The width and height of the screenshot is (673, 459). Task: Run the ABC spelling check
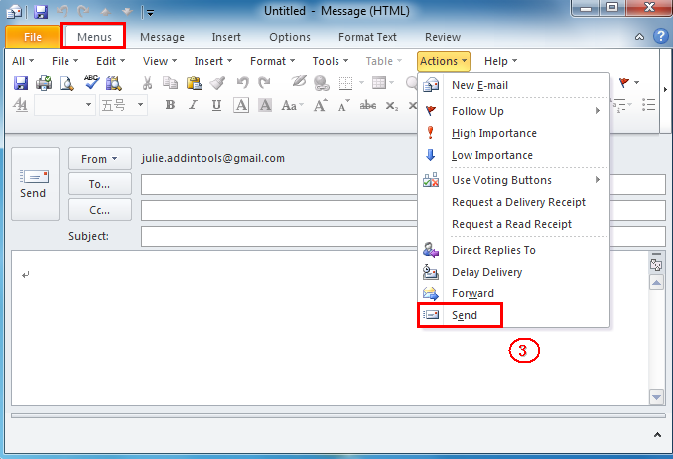click(x=91, y=82)
